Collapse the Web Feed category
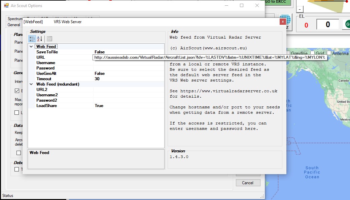The width and height of the screenshot is (350, 200). tap(32, 47)
